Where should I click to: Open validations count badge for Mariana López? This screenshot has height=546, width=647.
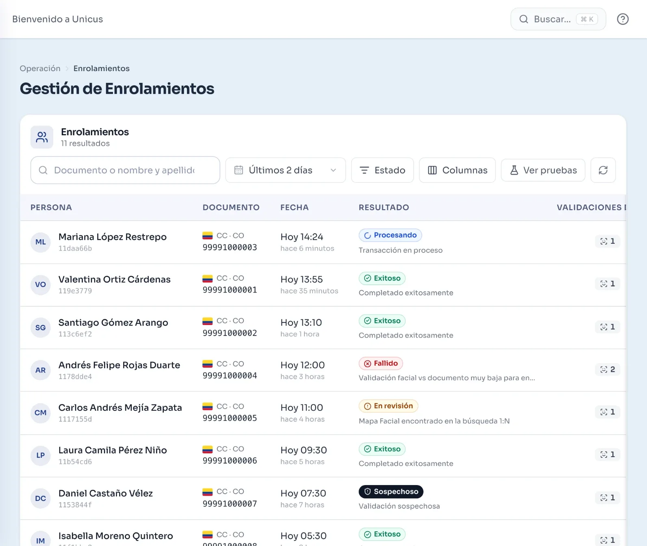point(608,241)
